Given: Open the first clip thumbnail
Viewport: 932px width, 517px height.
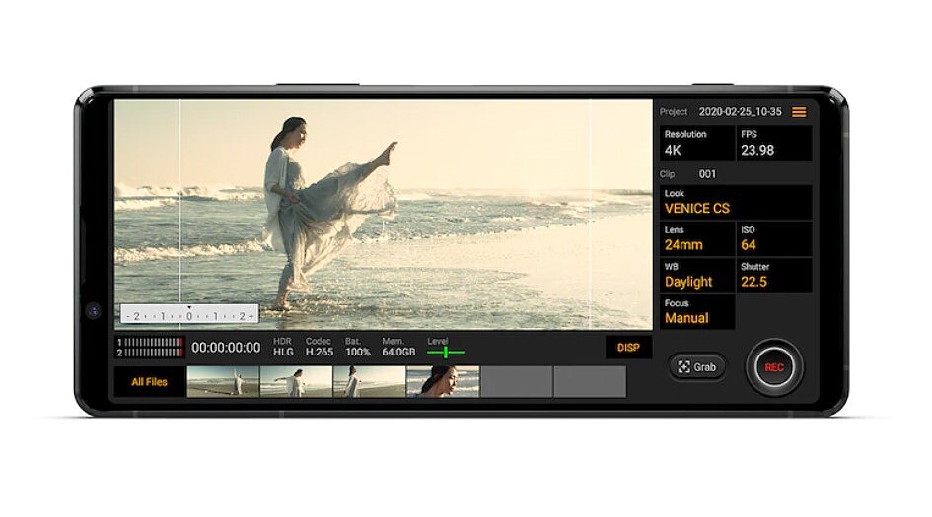Looking at the screenshot, I should coord(223,382).
